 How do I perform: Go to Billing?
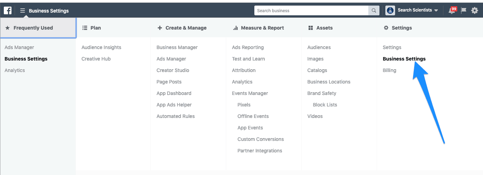(390, 70)
